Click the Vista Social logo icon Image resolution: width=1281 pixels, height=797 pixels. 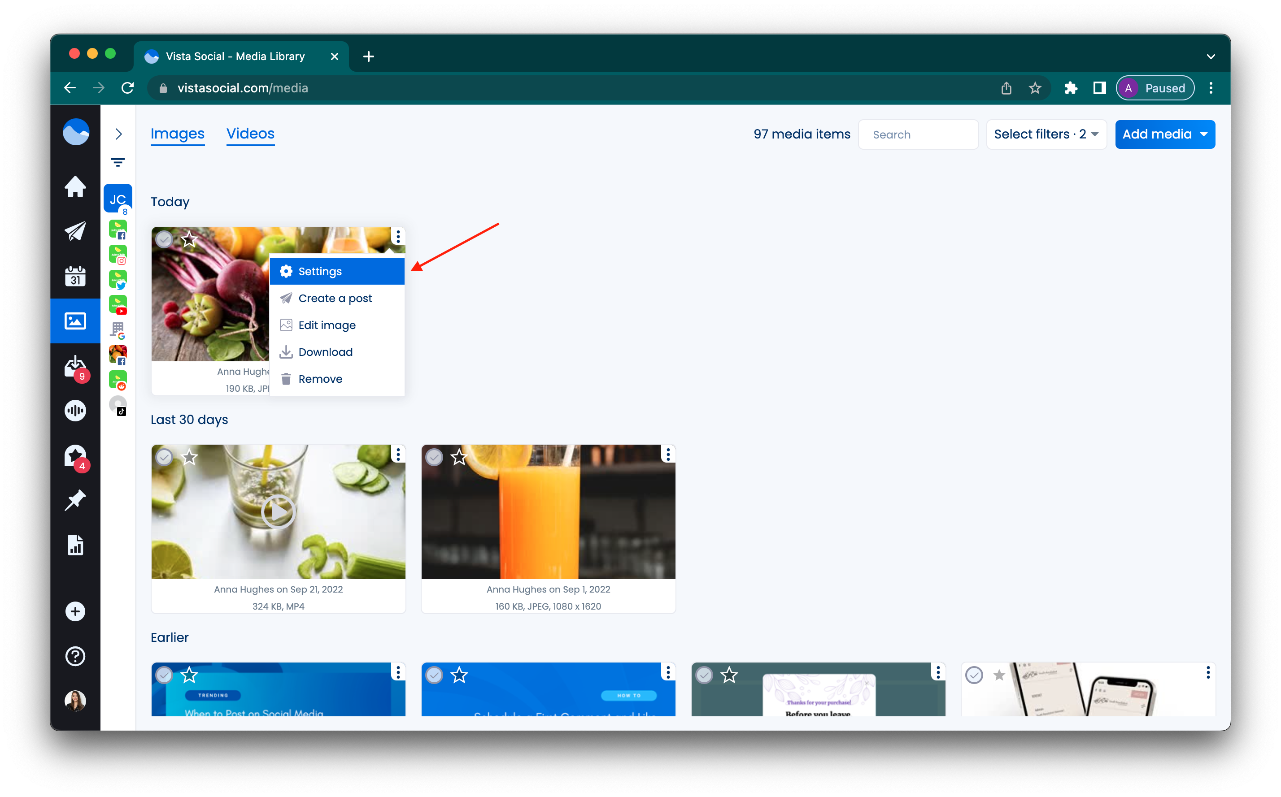coord(76,132)
